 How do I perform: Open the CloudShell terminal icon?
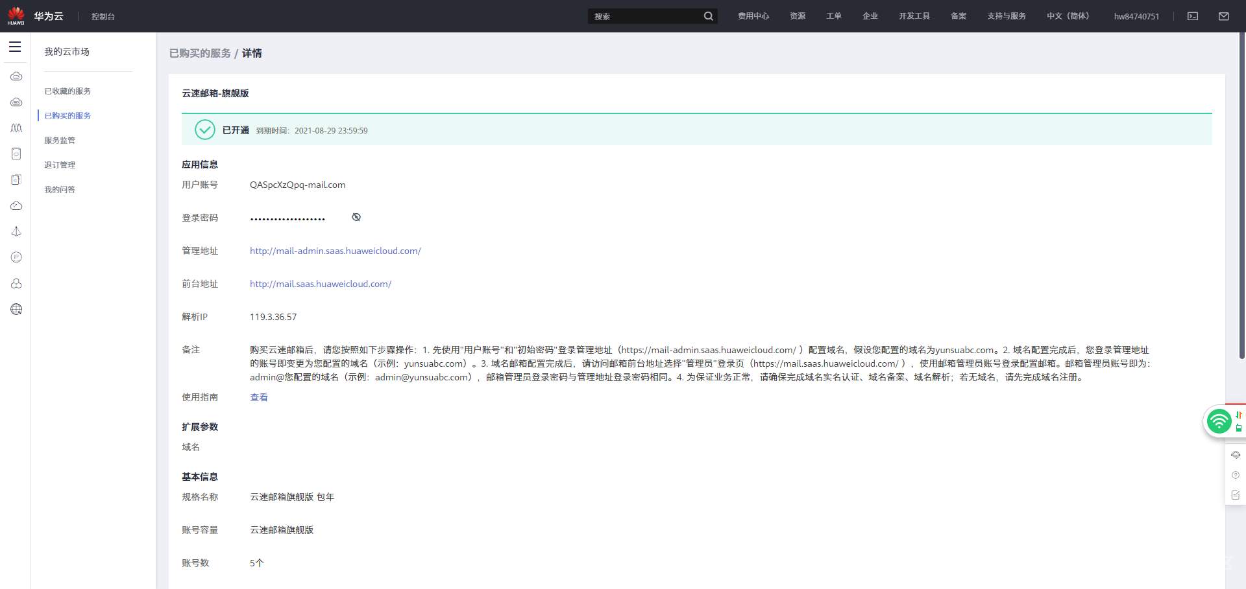(x=1193, y=16)
